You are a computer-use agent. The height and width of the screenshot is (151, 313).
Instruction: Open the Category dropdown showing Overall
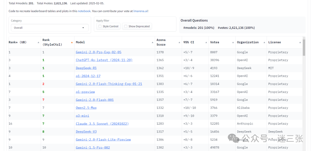click(50, 28)
